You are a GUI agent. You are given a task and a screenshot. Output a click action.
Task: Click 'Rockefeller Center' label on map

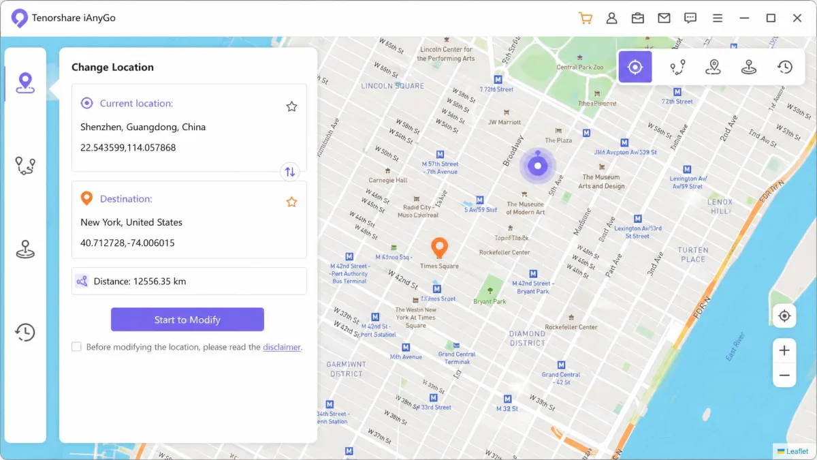click(x=504, y=252)
